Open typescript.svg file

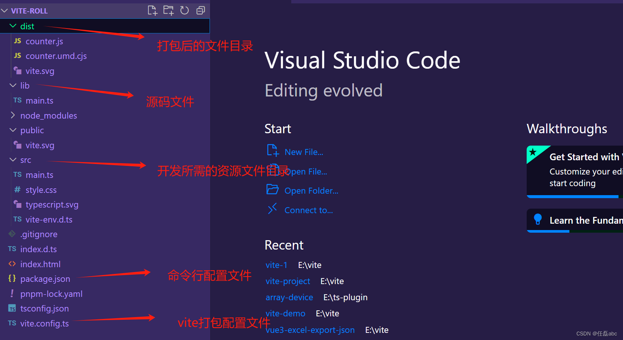point(52,205)
